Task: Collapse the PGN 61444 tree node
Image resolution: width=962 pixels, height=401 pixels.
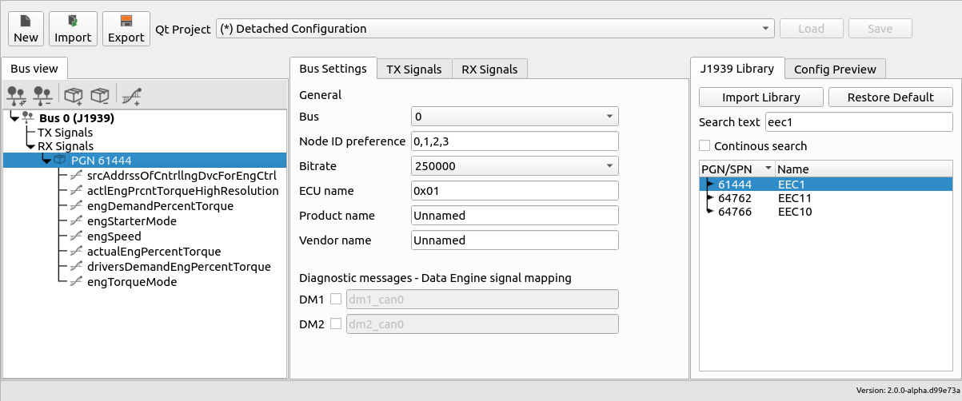Action: [x=46, y=161]
